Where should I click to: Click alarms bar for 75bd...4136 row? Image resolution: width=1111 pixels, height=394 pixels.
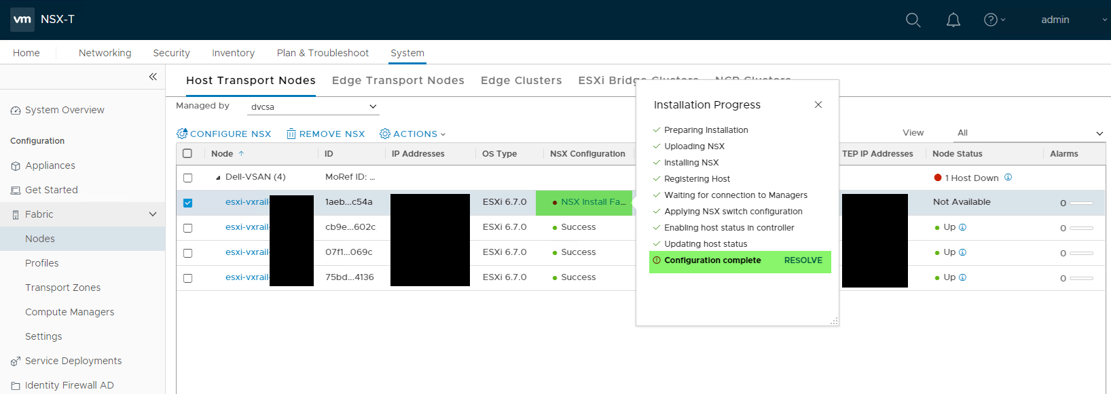[x=1081, y=278]
